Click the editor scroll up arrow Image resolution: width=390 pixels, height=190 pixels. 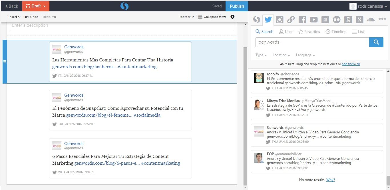246,25
